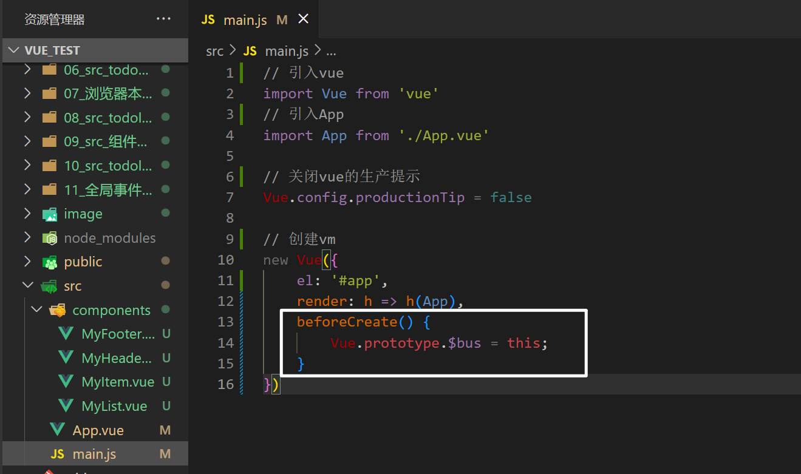801x474 pixels.
Task: Click the U git status badge on MyList.vue
Action: click(x=166, y=406)
